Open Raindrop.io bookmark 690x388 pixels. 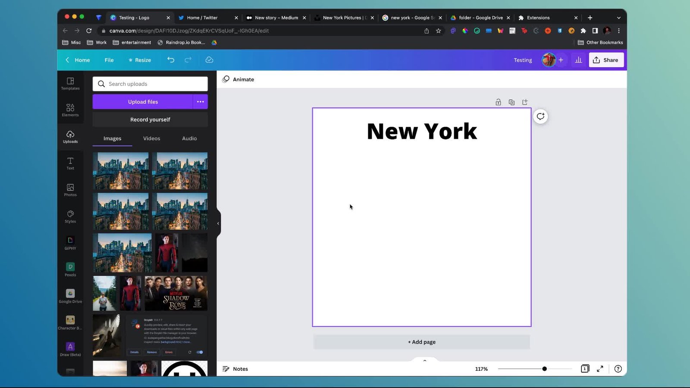tap(181, 42)
